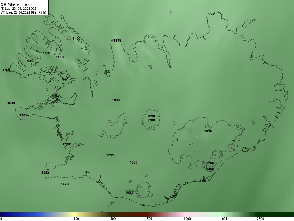Click the legend label 0

tap(1, 219)
